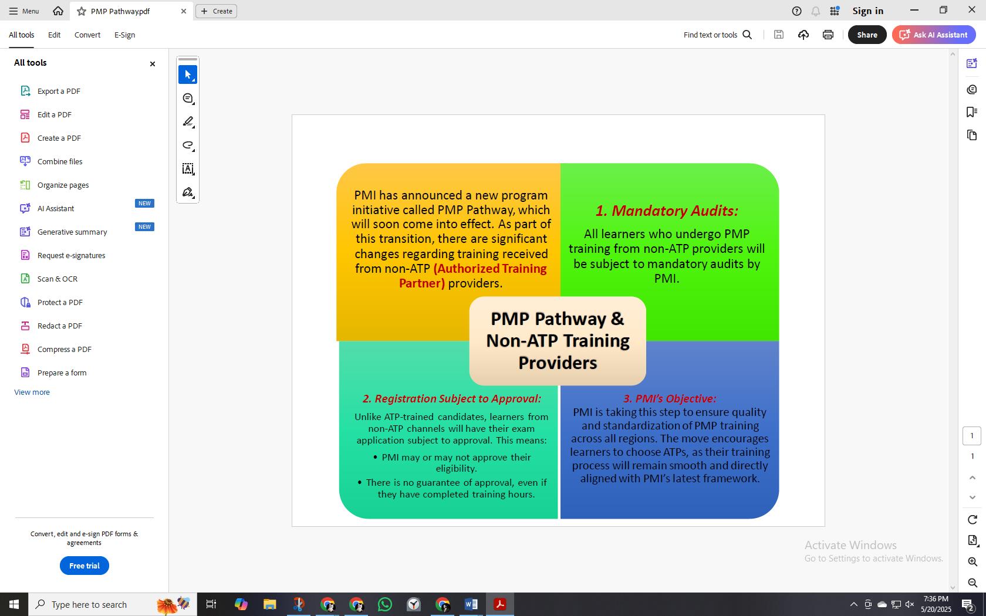Open WhatsApp from the taskbar
This screenshot has width=986, height=616.
pos(385,604)
